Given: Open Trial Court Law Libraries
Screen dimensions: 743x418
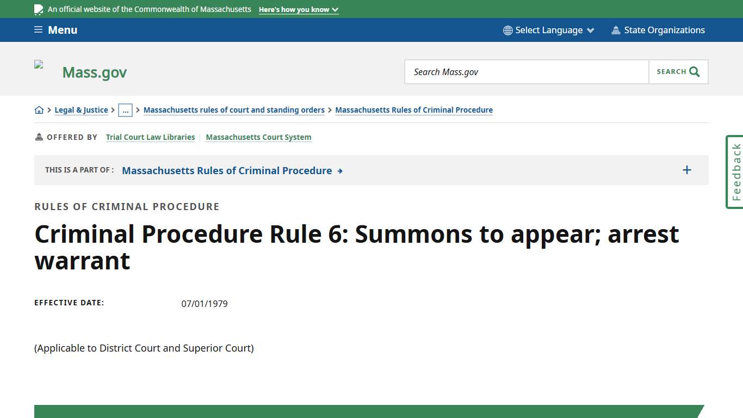Looking at the screenshot, I should point(150,137).
